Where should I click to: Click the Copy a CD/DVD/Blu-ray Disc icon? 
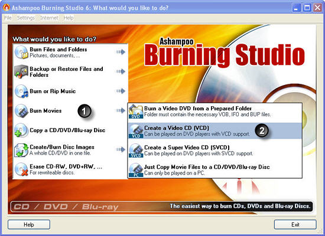click(21, 130)
